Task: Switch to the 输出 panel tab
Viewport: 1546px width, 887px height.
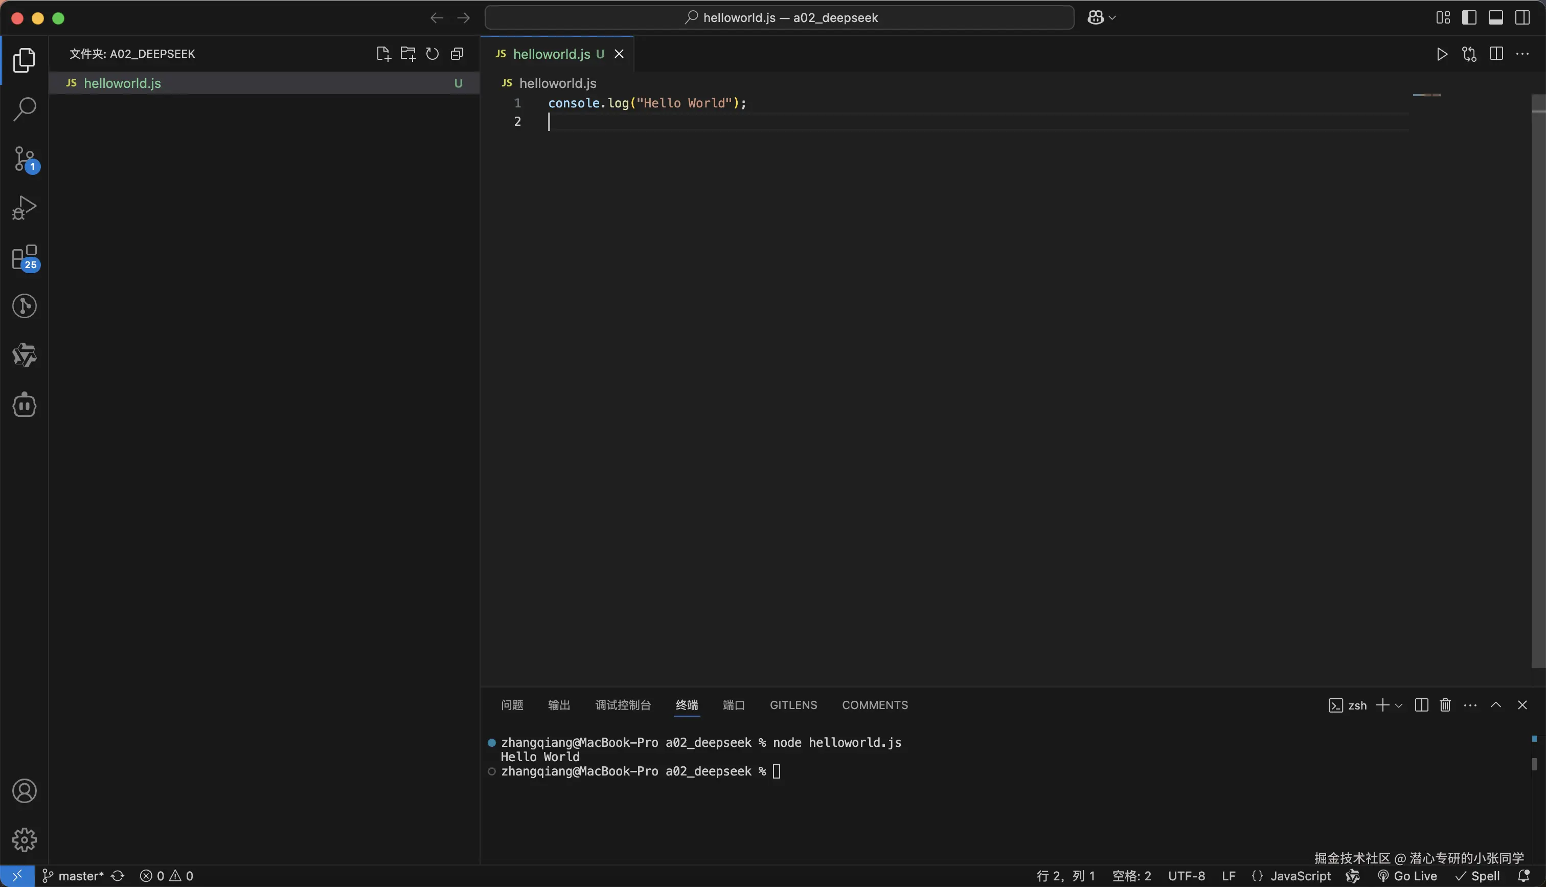Action: tap(559, 705)
